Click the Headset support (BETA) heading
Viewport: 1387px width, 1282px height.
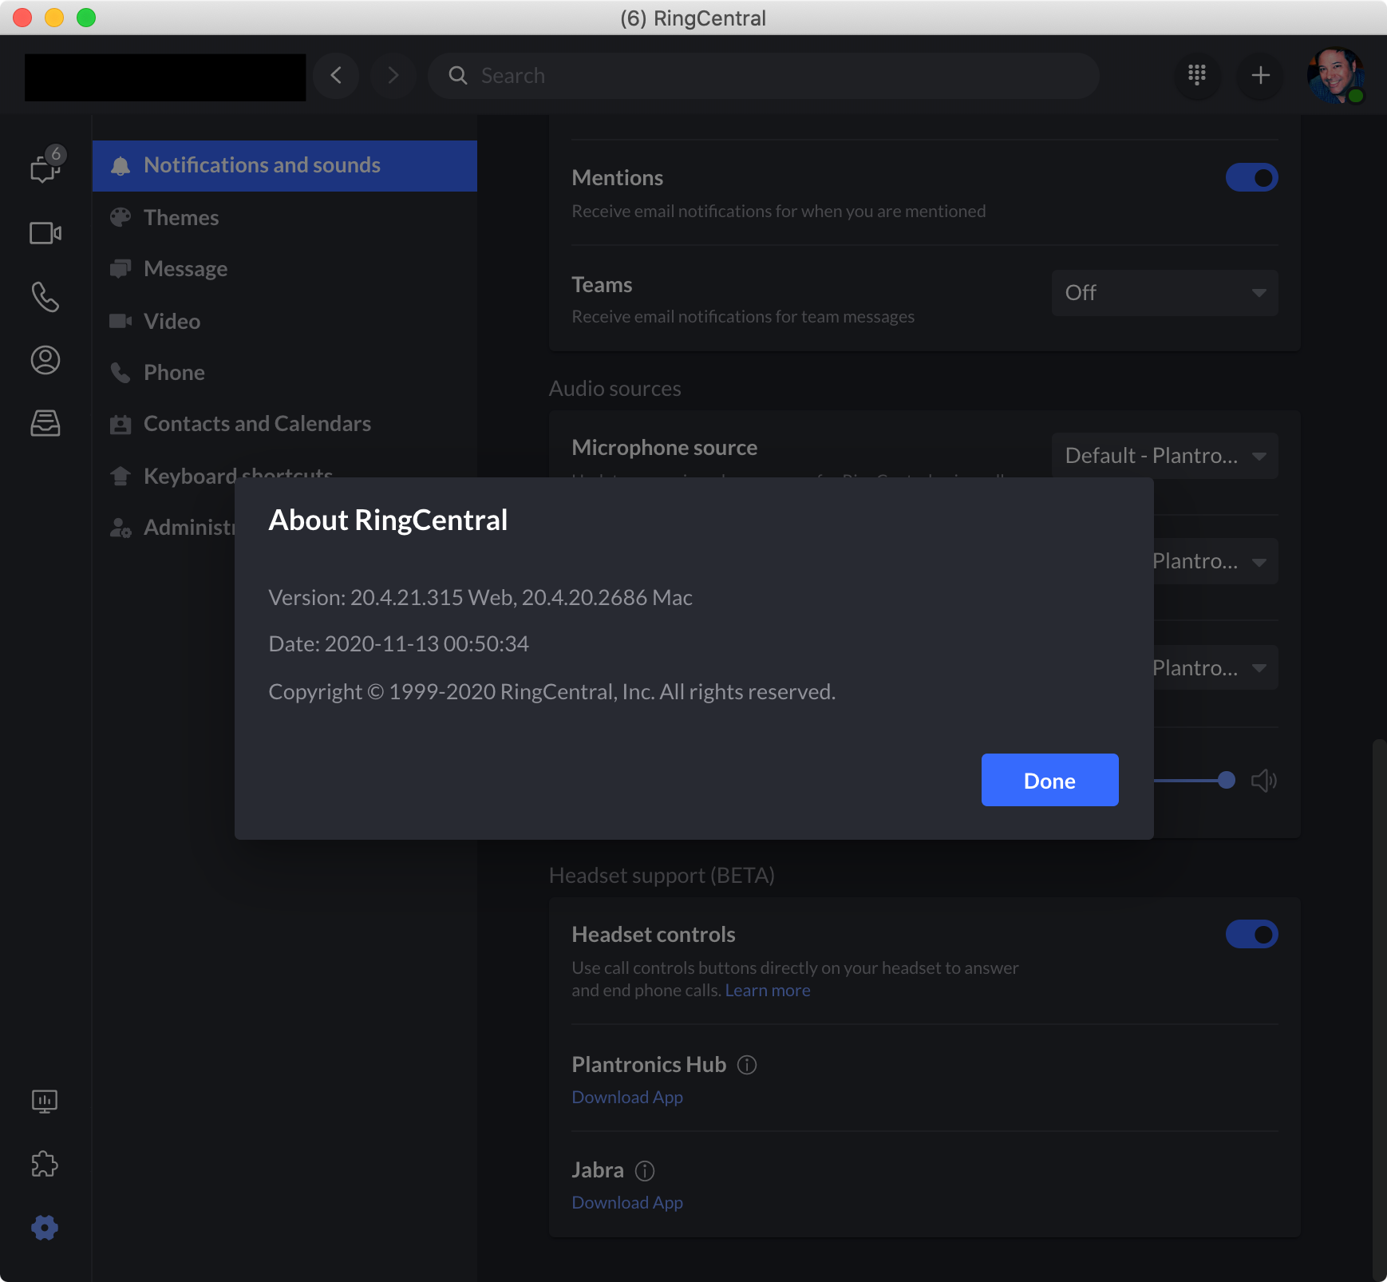coord(662,876)
